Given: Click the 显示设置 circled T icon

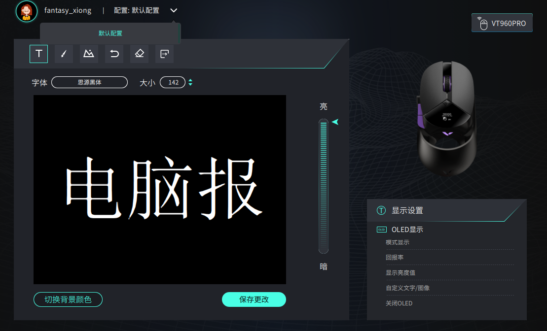Looking at the screenshot, I should tap(381, 210).
